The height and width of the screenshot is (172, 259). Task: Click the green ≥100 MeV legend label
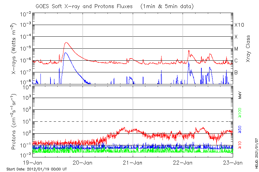(240, 113)
